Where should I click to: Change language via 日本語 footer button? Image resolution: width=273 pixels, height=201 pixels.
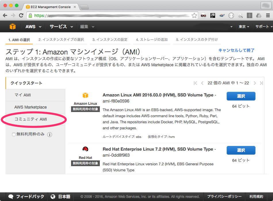coord(60,197)
